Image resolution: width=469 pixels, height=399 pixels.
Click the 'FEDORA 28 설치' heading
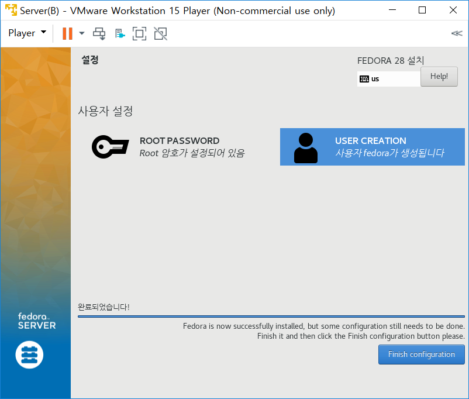(x=391, y=60)
